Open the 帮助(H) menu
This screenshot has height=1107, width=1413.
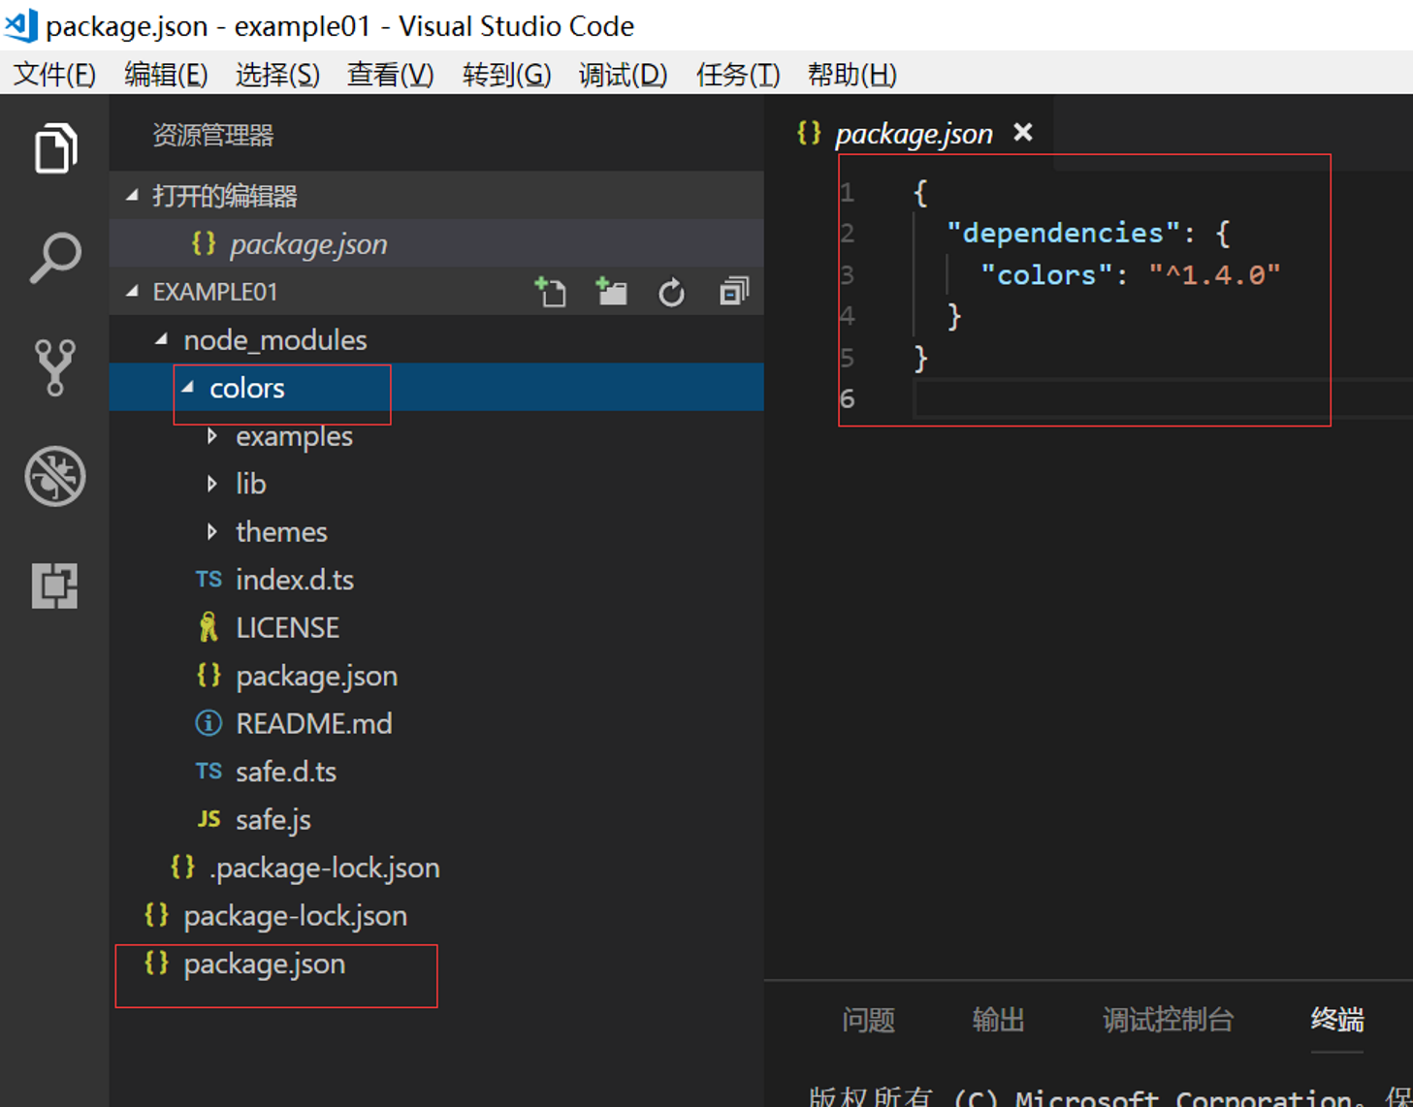point(852,75)
